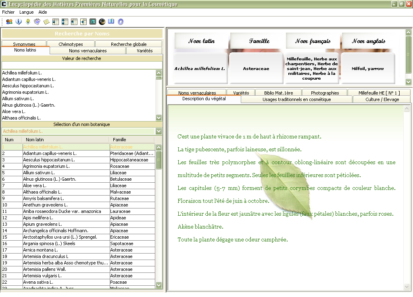Screen dimensions: 413x297
Task: Click the plant table scrollbar thumb
Action: click(159, 160)
